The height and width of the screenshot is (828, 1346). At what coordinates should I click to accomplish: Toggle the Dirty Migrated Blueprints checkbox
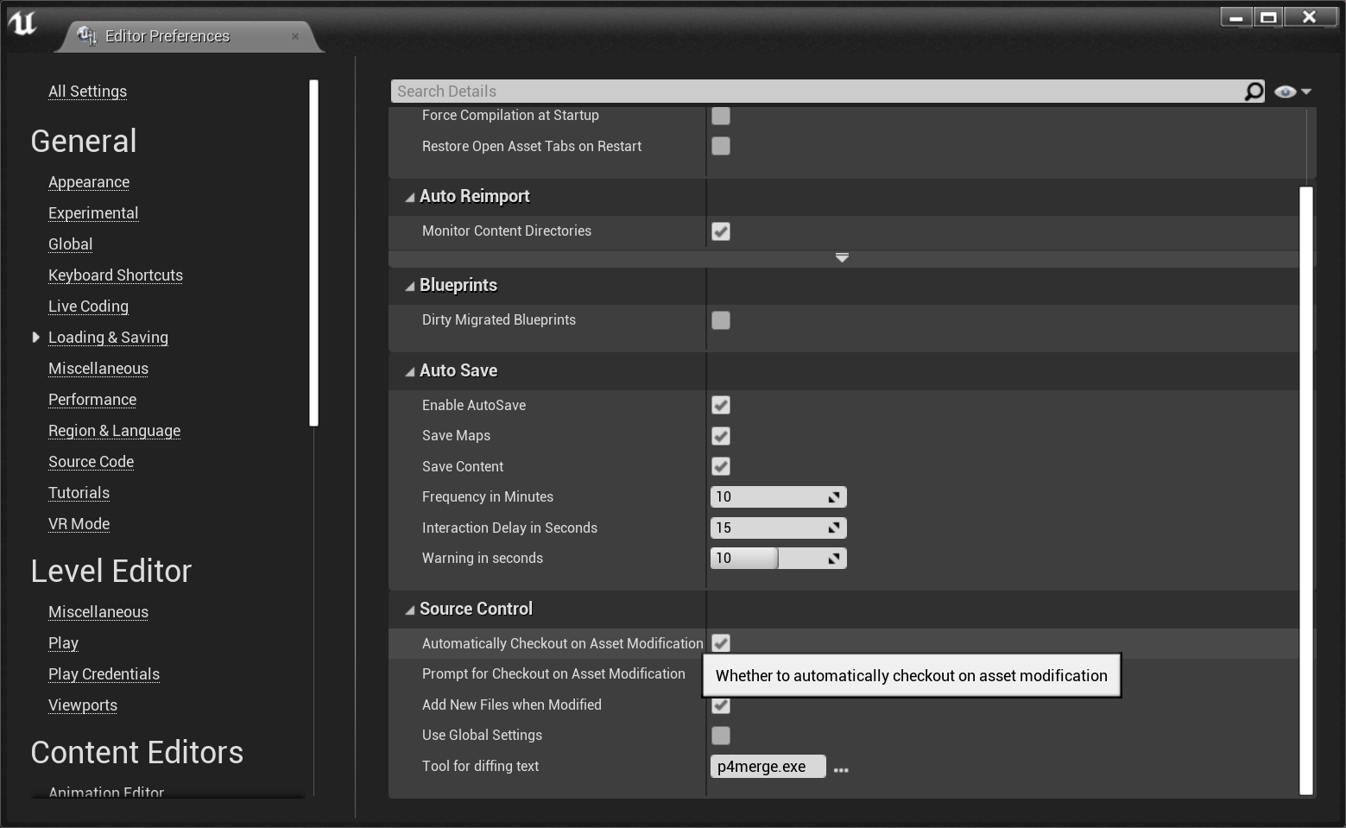tap(721, 320)
